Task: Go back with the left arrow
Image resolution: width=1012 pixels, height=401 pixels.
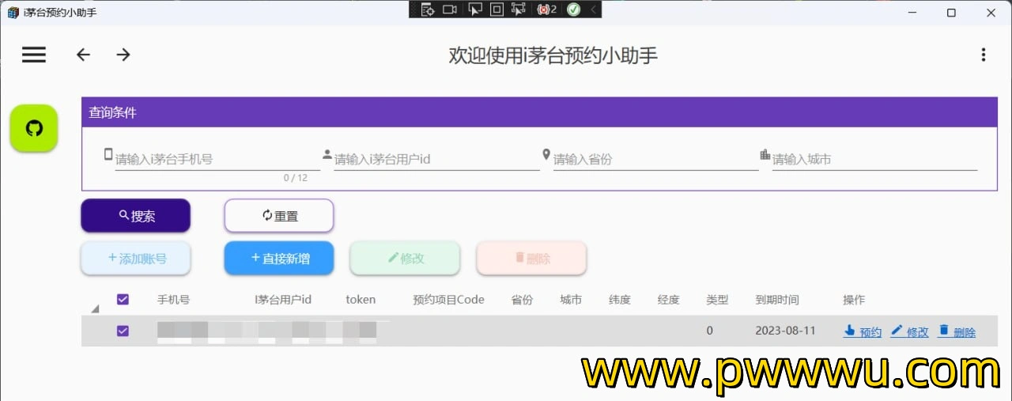Action: [x=83, y=55]
